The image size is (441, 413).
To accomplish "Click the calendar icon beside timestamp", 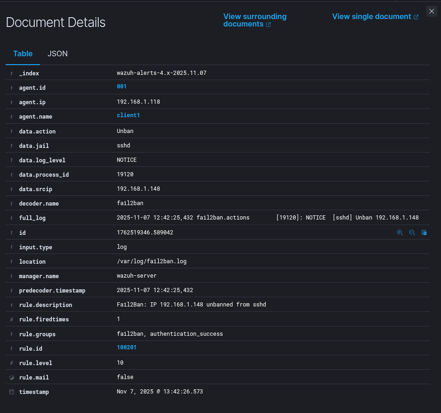I will (12, 392).
